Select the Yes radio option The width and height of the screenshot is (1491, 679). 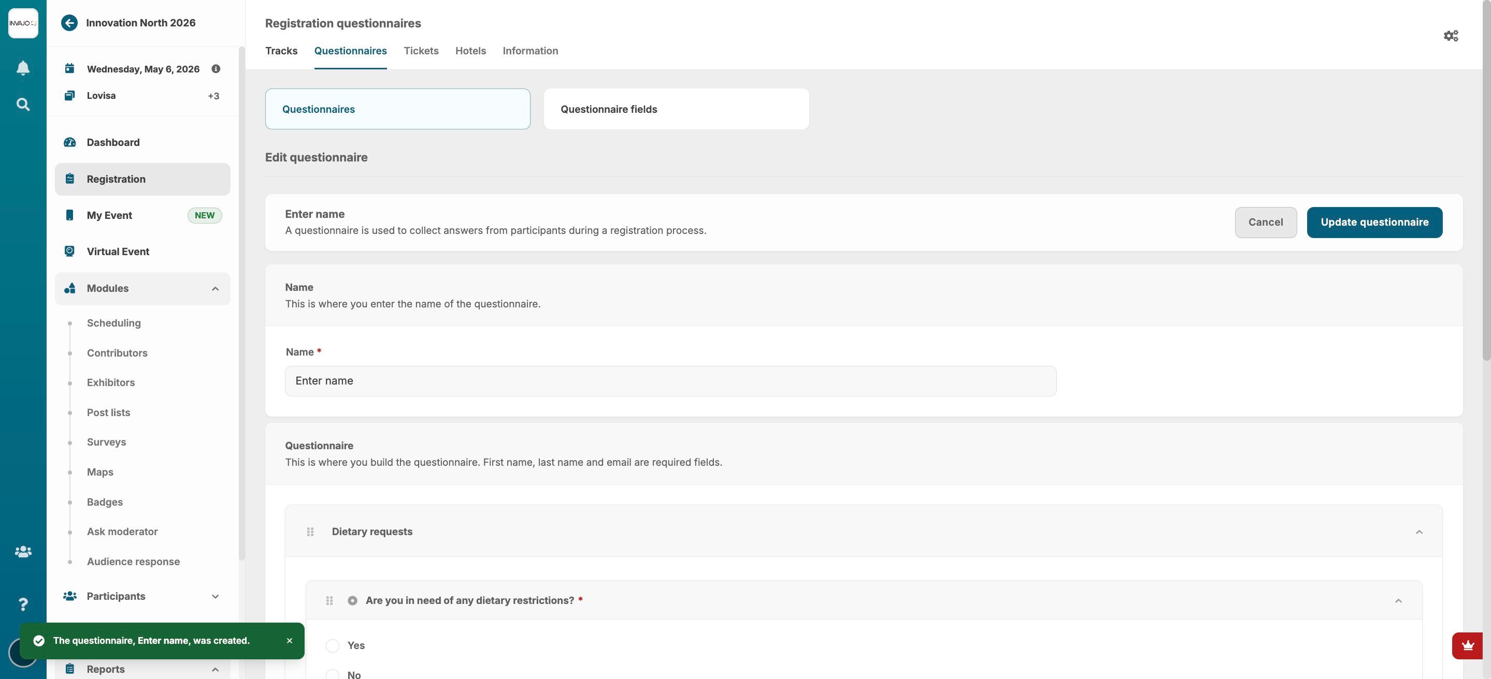point(332,645)
